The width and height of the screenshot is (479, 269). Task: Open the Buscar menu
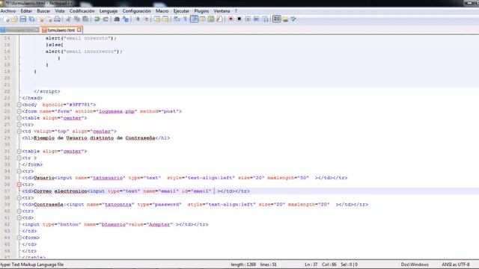tap(43, 11)
